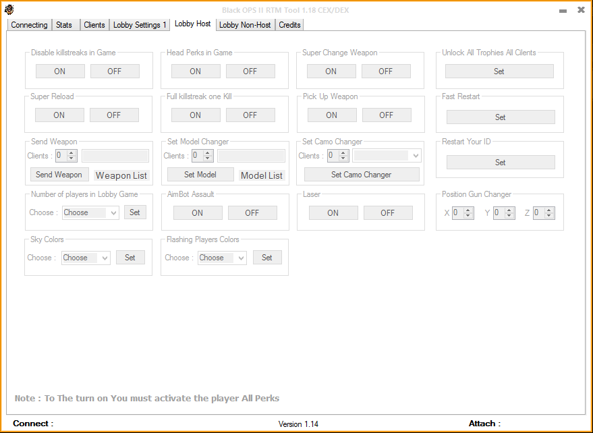Go to the Clients tab

click(94, 25)
